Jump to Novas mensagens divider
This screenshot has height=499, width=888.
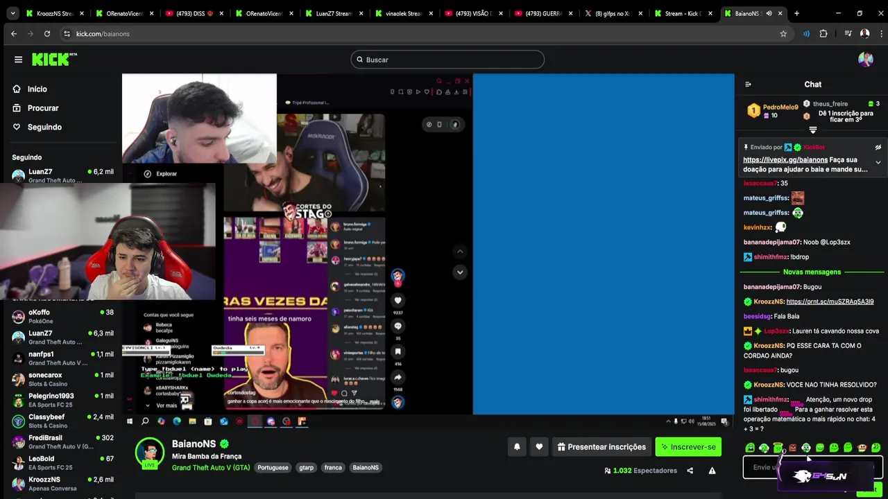[812, 272]
